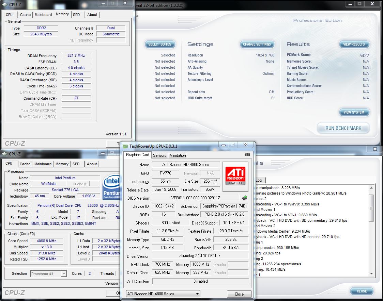
Task: Open the Validation tab in GPU-Z
Action: click(x=178, y=155)
